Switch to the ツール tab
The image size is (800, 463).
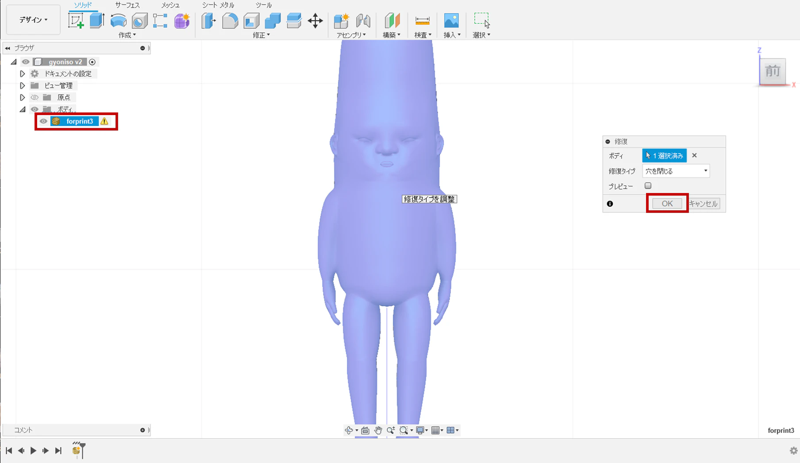click(x=264, y=5)
